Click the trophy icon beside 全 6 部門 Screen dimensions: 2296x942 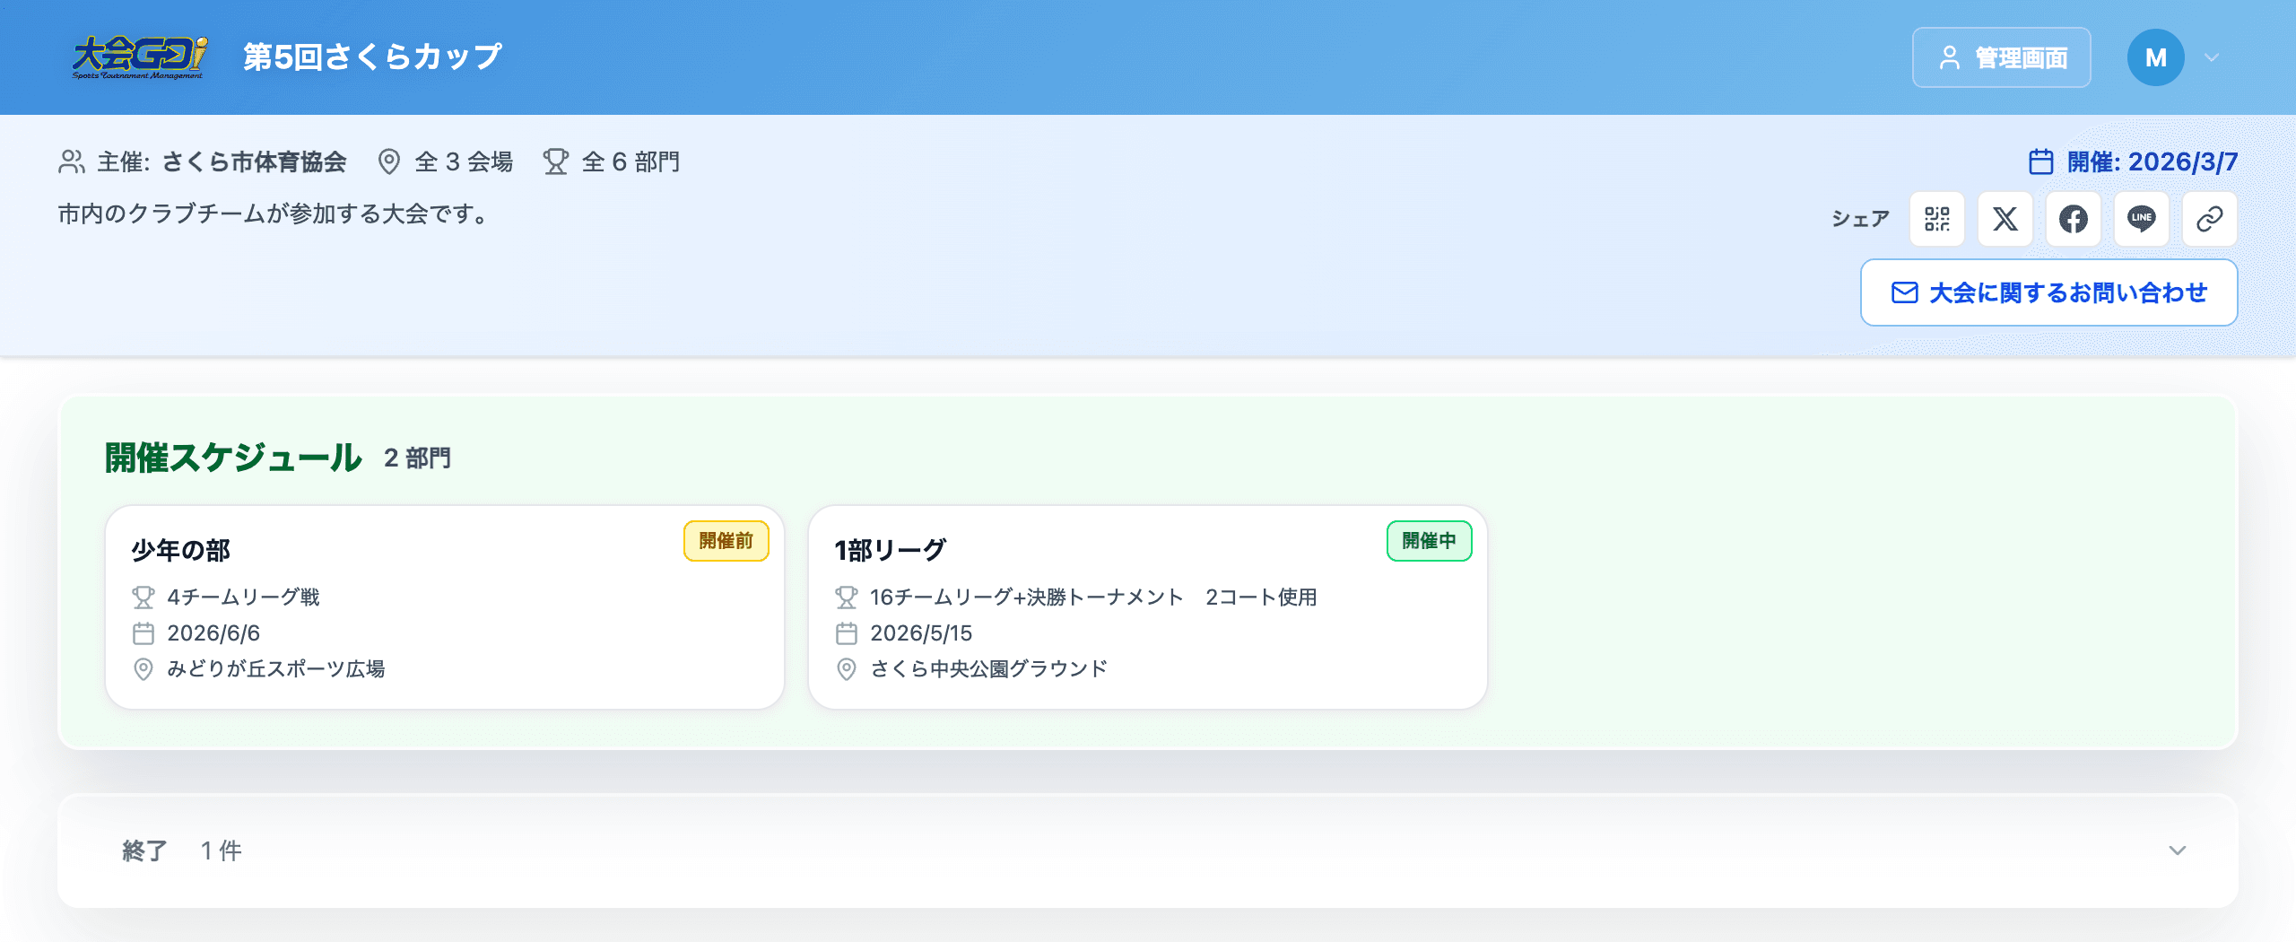pos(555,161)
